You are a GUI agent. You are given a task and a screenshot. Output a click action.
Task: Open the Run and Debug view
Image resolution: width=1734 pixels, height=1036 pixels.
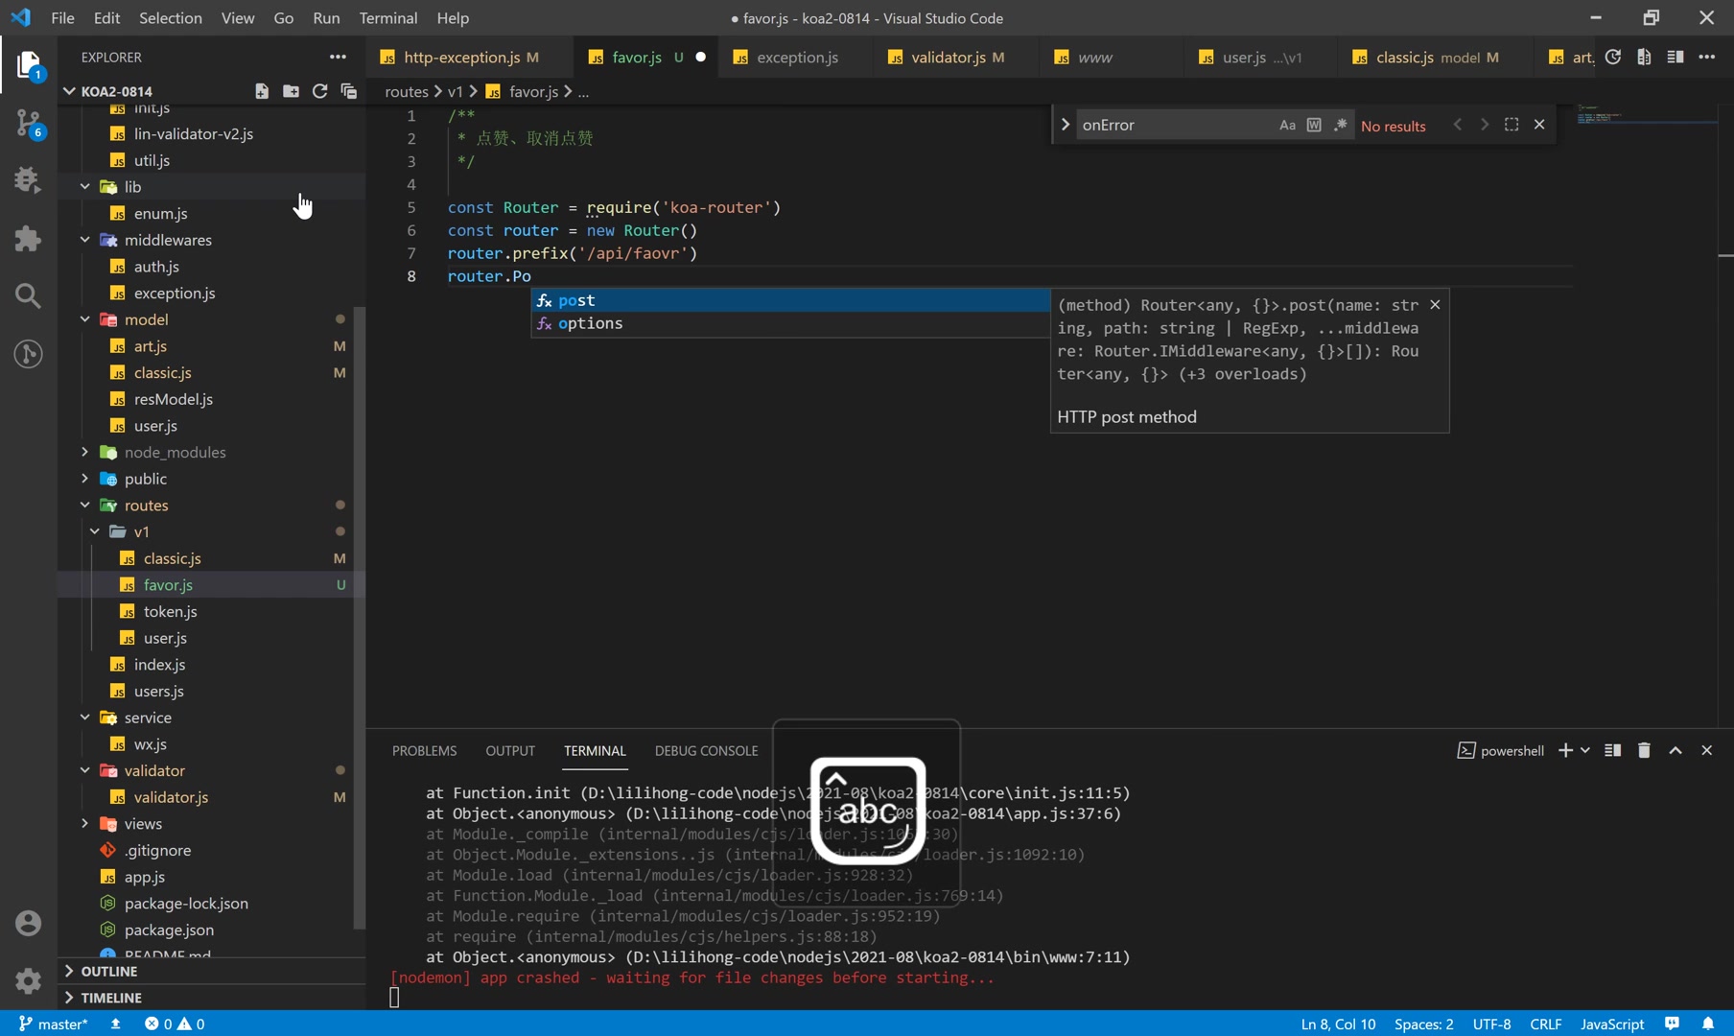click(28, 180)
